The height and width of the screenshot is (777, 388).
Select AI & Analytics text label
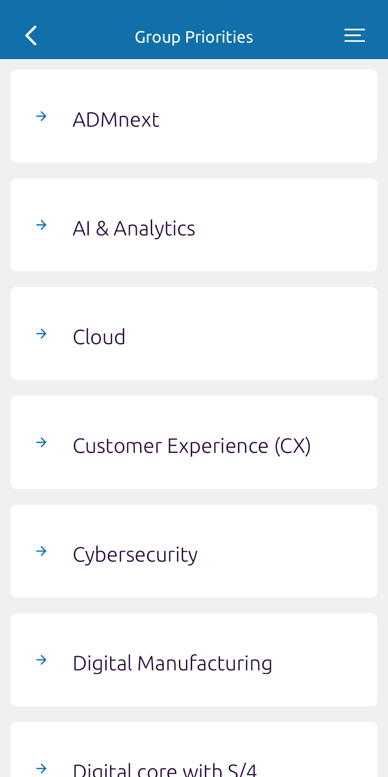point(134,229)
